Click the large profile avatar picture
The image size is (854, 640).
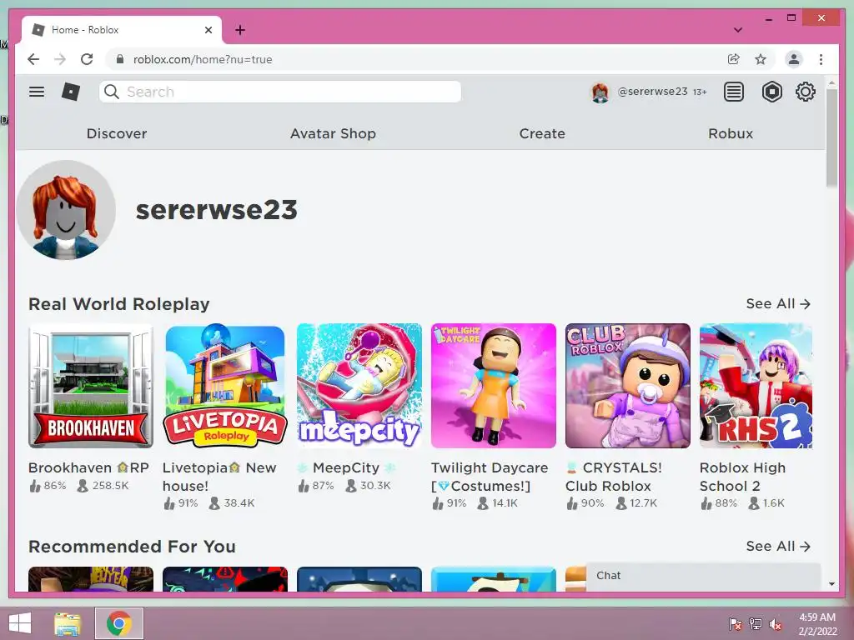(66, 209)
